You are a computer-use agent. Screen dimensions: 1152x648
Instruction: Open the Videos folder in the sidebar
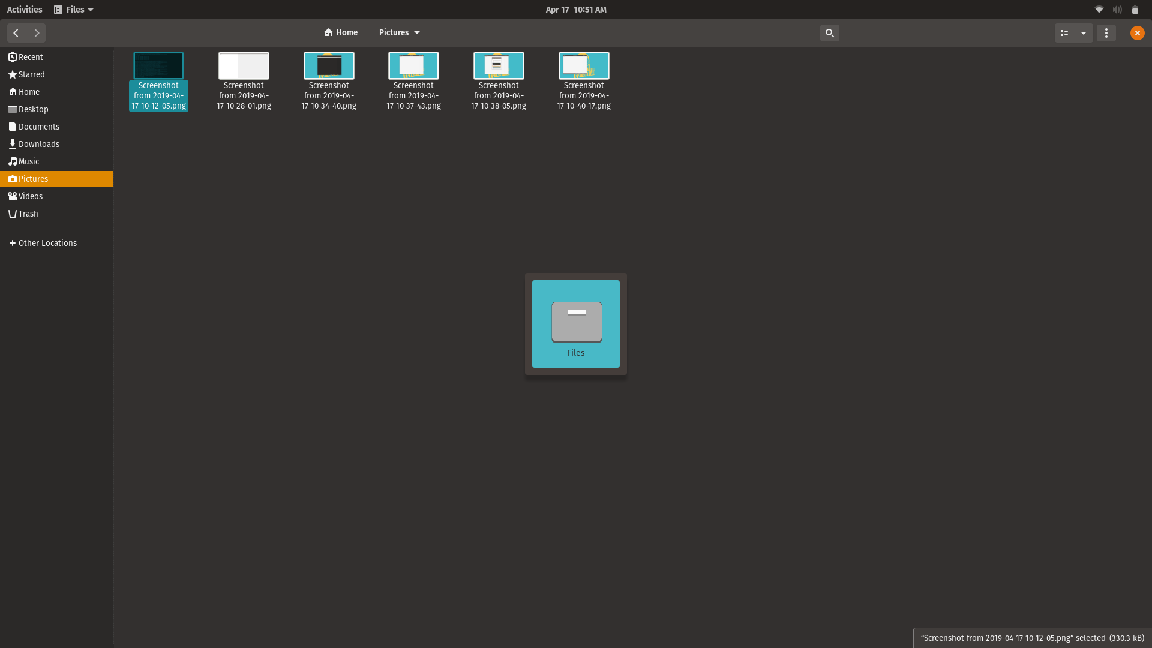click(x=30, y=196)
